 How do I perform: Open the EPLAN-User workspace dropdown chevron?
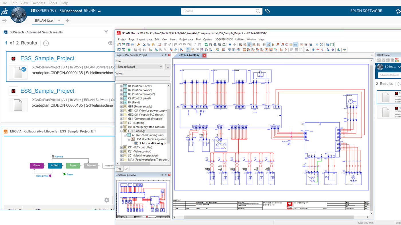(59, 21)
